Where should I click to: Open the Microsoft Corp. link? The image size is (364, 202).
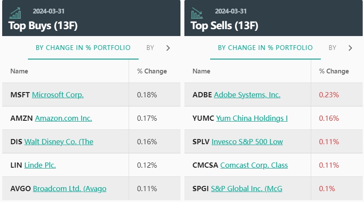(58, 95)
